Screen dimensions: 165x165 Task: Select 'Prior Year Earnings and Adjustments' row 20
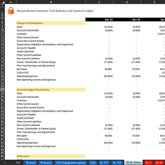click(36, 65)
